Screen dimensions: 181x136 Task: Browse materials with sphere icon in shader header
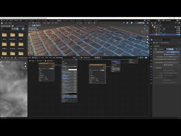coord(81,58)
